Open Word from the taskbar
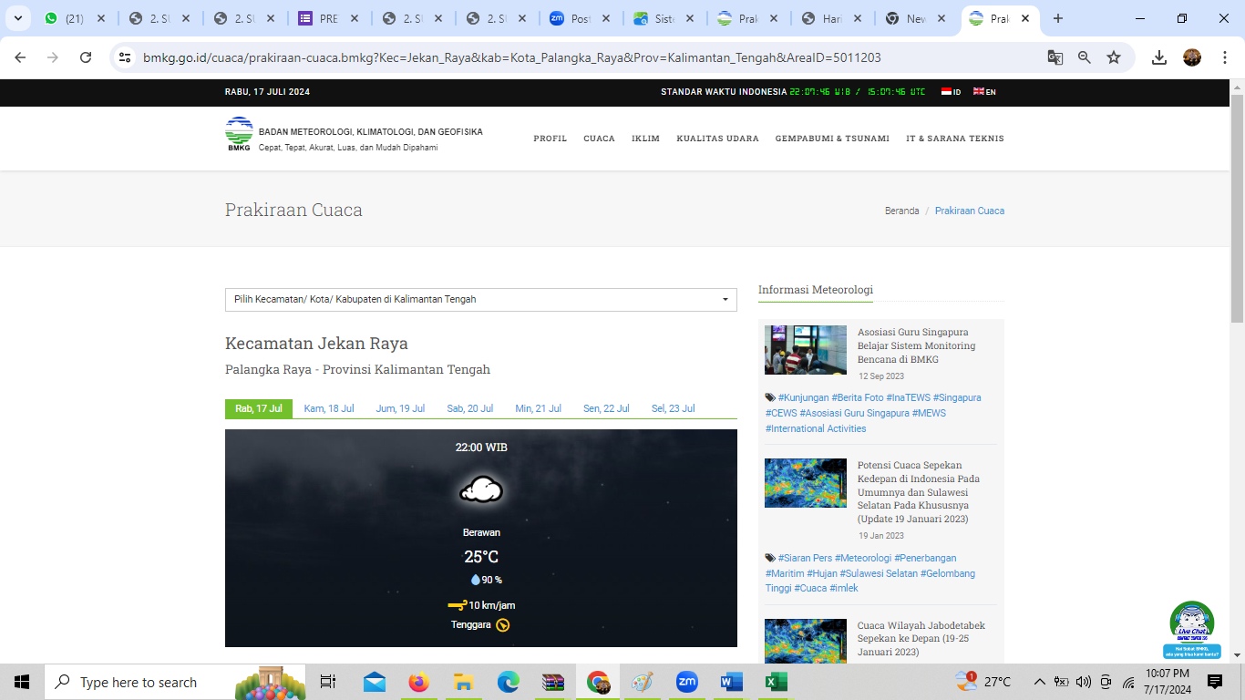The height and width of the screenshot is (700, 1245). coord(732,682)
